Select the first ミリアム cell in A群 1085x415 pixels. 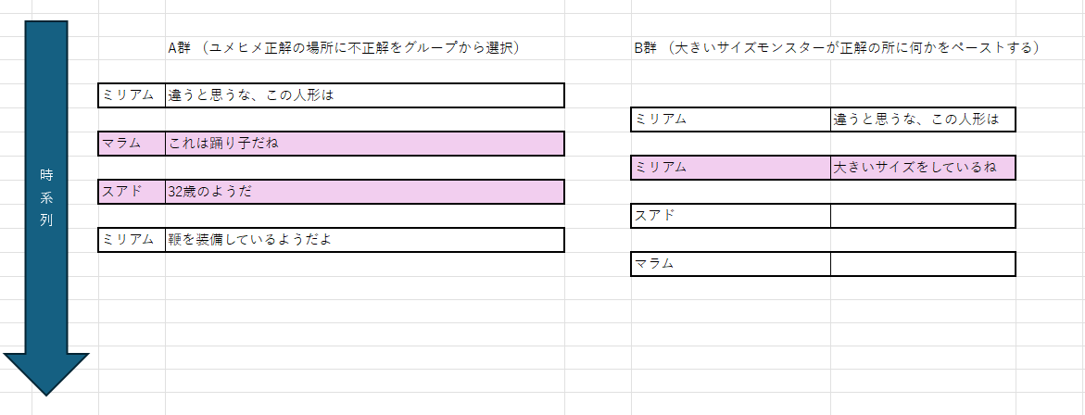coord(132,95)
